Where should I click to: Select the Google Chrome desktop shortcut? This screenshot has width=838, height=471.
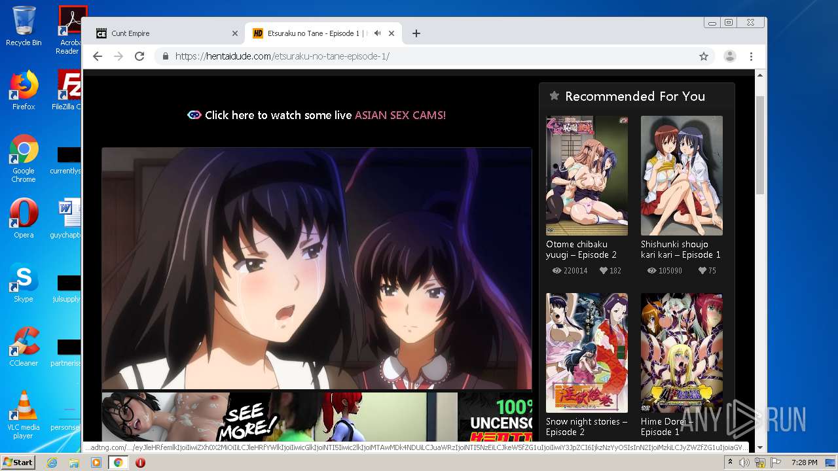click(x=24, y=159)
